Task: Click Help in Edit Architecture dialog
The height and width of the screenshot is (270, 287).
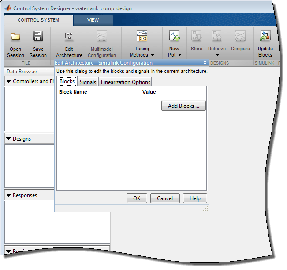Action: 195,198
